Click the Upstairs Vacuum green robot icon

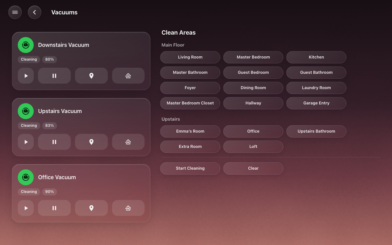tap(26, 111)
